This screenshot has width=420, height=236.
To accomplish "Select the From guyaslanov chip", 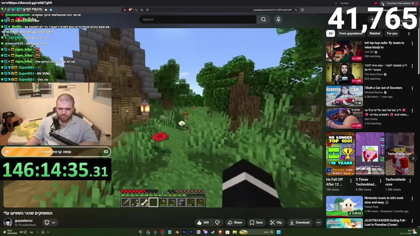I will point(351,33).
